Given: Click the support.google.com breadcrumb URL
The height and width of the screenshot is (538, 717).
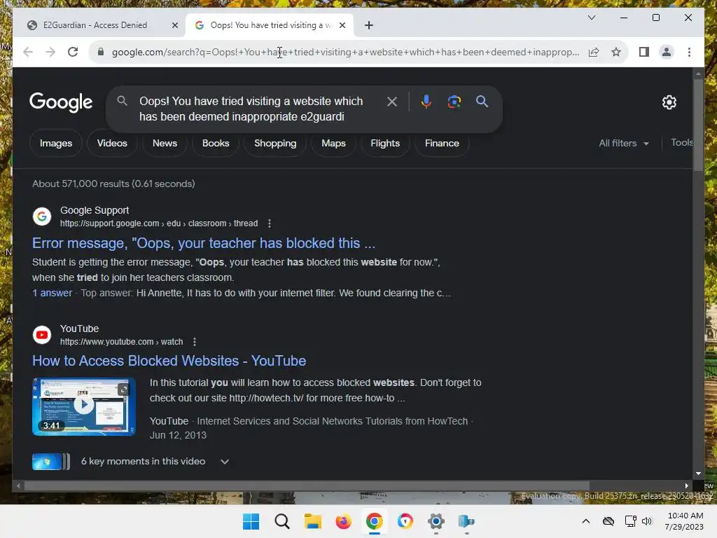Looking at the screenshot, I should pyautogui.click(x=159, y=223).
